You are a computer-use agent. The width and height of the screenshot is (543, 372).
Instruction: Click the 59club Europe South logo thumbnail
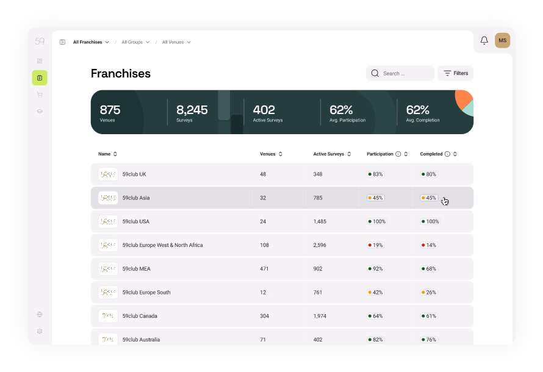[108, 292]
